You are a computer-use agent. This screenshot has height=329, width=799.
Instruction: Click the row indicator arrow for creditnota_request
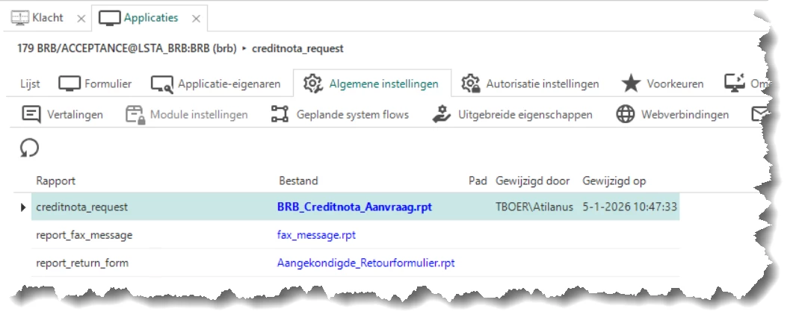23,207
